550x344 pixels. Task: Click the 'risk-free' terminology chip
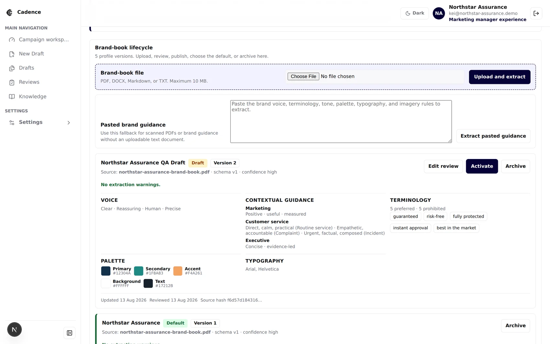click(x=435, y=216)
